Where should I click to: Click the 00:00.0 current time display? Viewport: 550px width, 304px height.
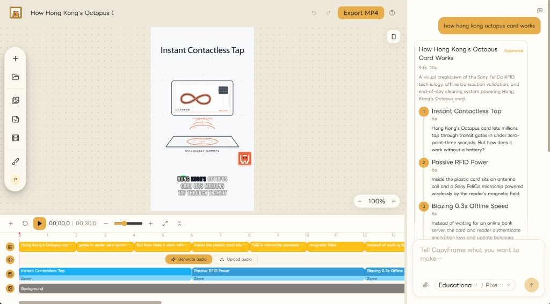(x=59, y=224)
